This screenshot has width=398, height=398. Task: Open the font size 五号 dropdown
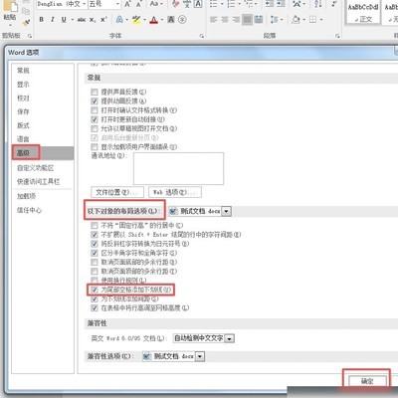(x=117, y=4)
